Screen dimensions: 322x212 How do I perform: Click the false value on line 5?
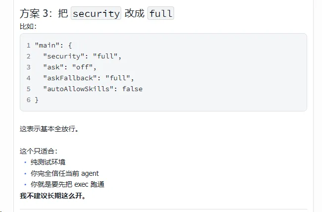(x=132, y=89)
